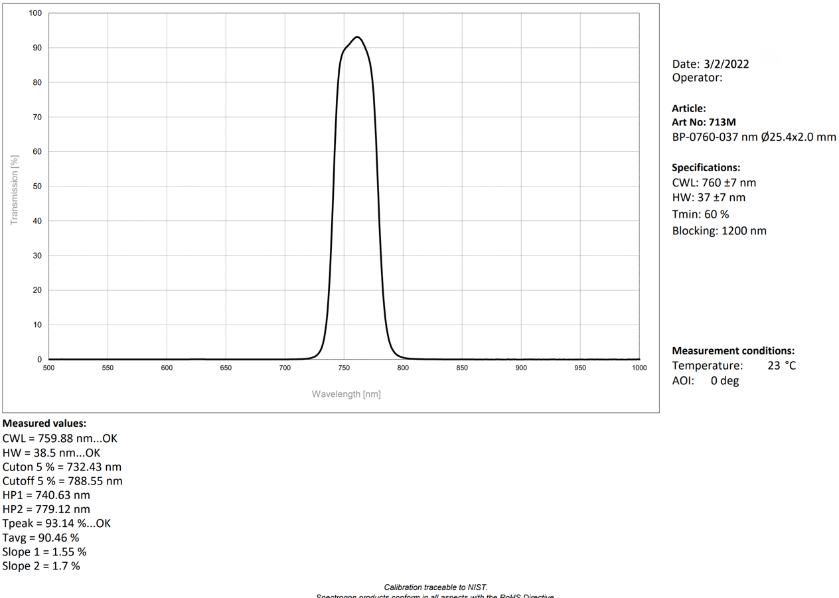Click the Measurement conditions heading
Viewport: 839px width, 598px height.
pos(733,351)
